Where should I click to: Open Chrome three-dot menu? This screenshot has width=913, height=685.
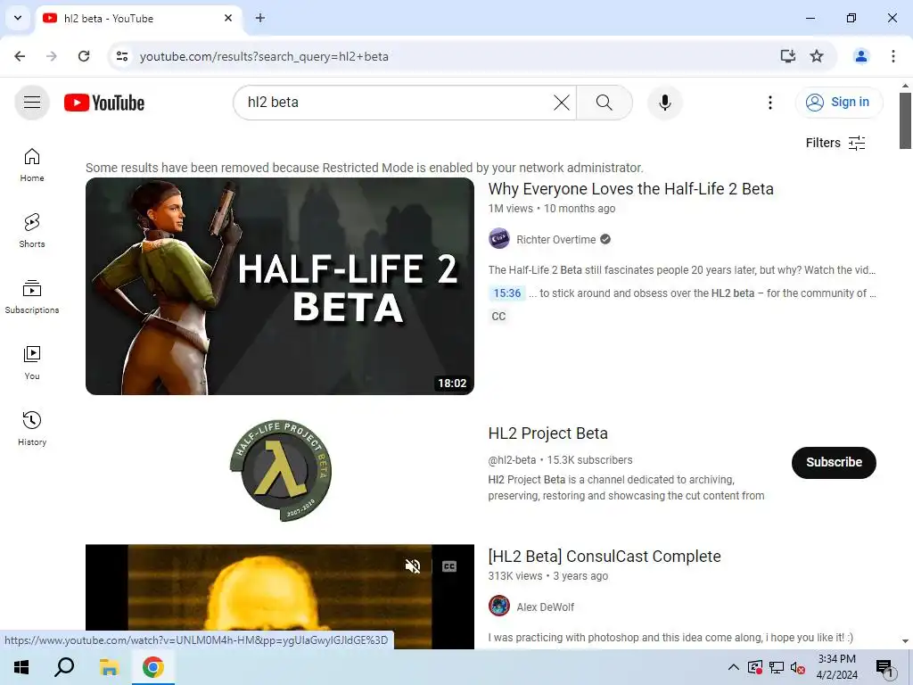[x=892, y=56]
